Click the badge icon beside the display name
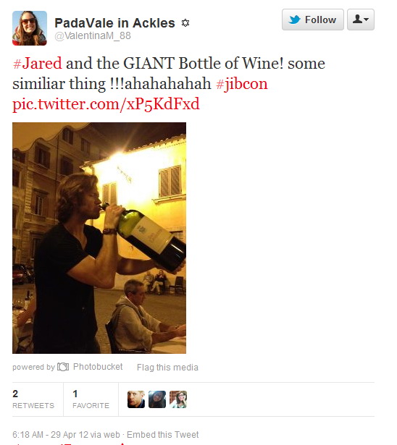The image size is (397, 445). tap(185, 22)
